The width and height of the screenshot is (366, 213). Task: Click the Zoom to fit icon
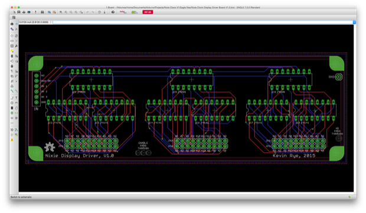click(x=61, y=12)
